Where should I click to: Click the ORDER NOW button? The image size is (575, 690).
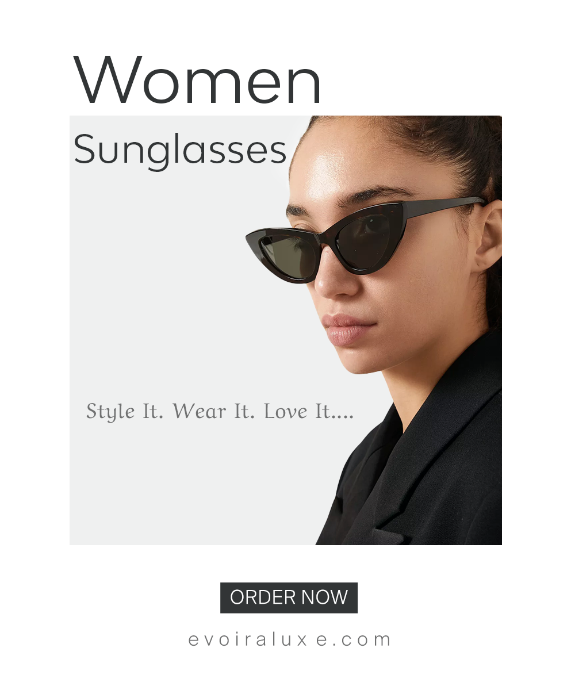pyautogui.click(x=289, y=597)
